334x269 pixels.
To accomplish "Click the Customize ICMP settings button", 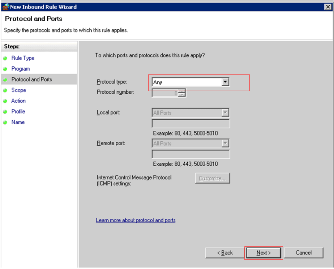I will (x=212, y=178).
